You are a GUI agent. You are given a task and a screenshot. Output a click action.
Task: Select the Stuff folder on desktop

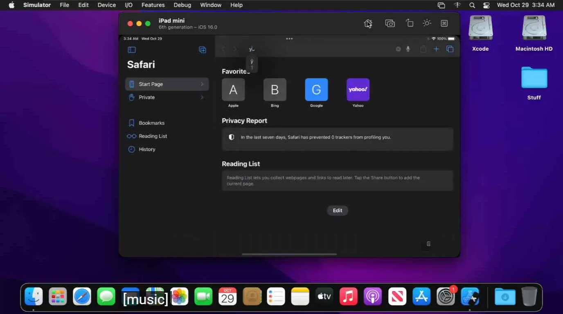[x=534, y=83]
